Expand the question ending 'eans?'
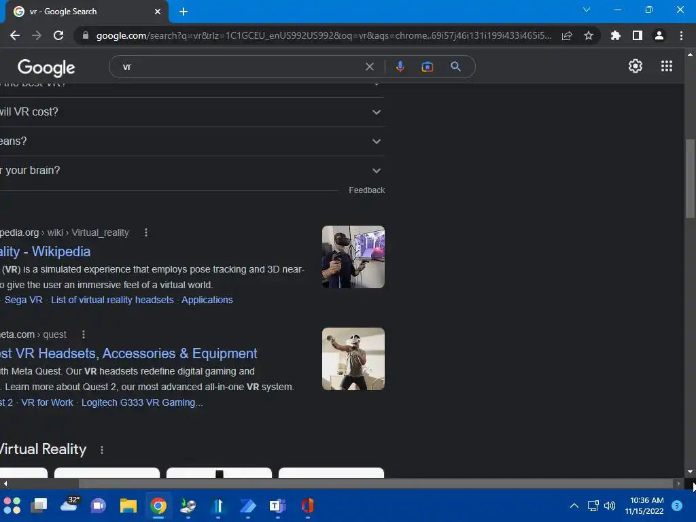The height and width of the screenshot is (522, 696). [192, 141]
